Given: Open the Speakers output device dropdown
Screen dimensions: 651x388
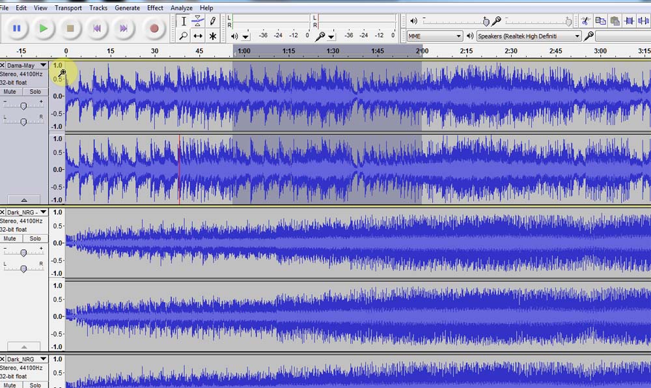Looking at the screenshot, I should coord(529,36).
